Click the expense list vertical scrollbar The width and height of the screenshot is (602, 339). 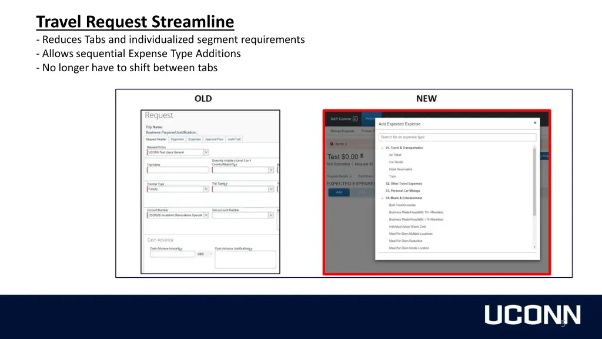click(x=534, y=182)
